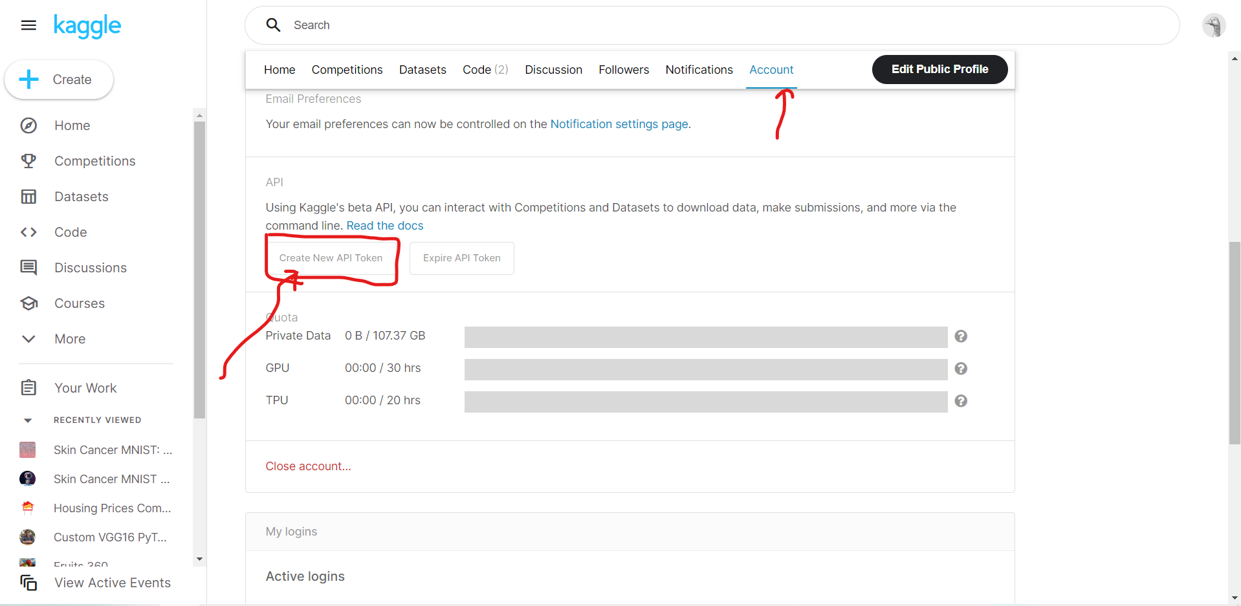Click the Courses graduation cap icon
The image size is (1241, 606).
pyautogui.click(x=28, y=303)
